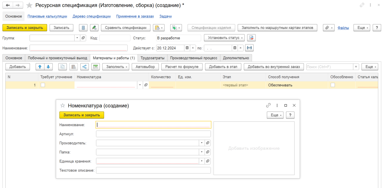Expand the Производитель dropdown in dialog
384x188 pixels.
click(x=202, y=143)
